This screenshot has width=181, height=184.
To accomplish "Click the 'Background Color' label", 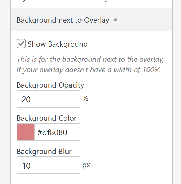I will pyautogui.click(x=46, y=118).
